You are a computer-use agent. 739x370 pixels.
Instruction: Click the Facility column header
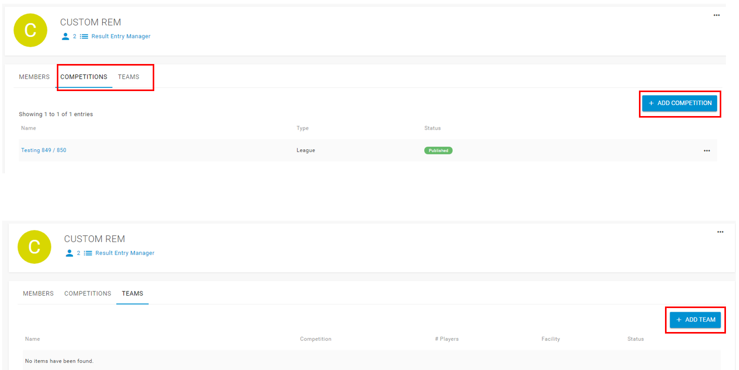[551, 339]
